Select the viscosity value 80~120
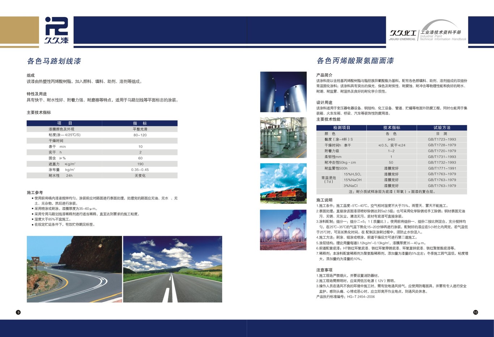494x337 pixels. (x=140, y=135)
